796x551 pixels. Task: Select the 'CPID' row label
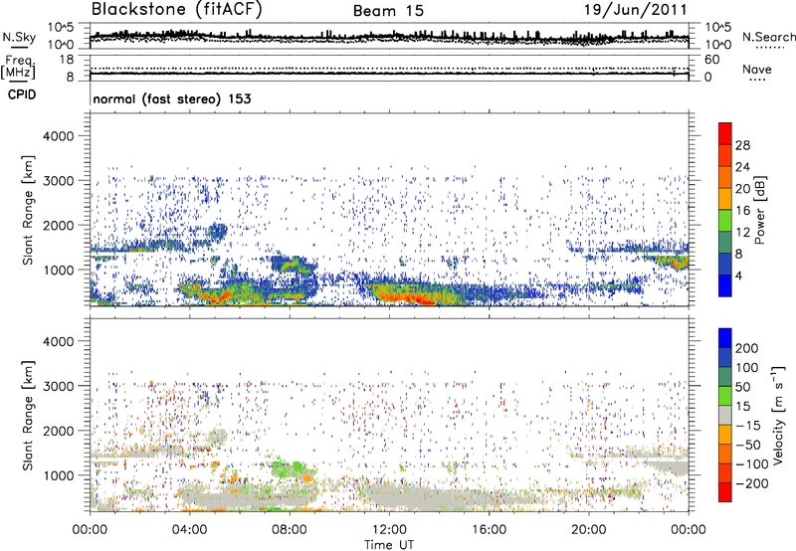[x=22, y=94]
